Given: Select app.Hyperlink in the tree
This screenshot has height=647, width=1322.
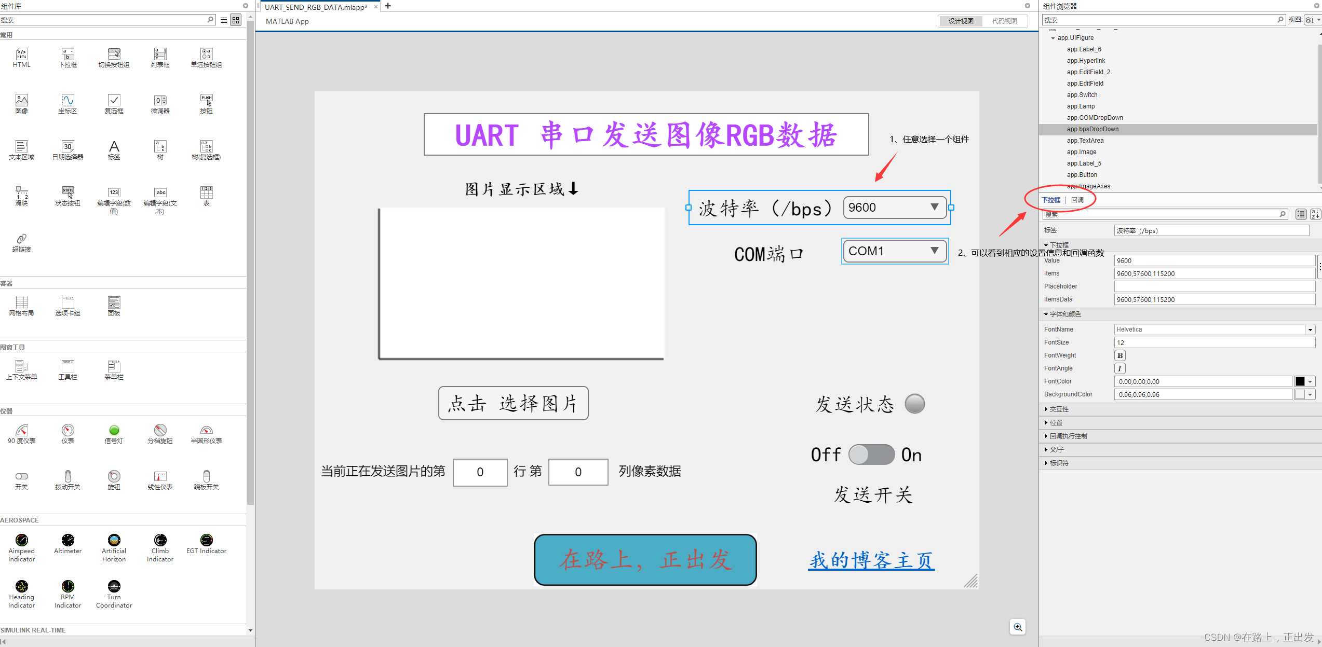Looking at the screenshot, I should [1086, 61].
